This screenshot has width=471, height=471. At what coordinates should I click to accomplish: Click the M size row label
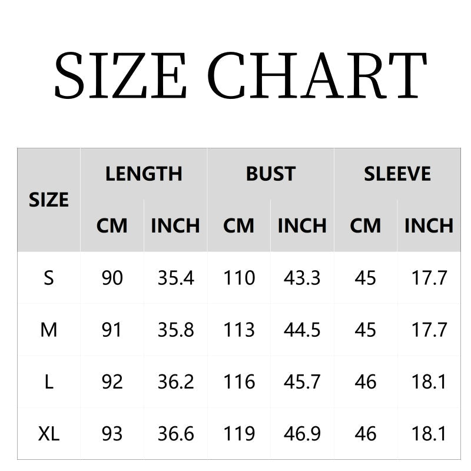pos(49,330)
